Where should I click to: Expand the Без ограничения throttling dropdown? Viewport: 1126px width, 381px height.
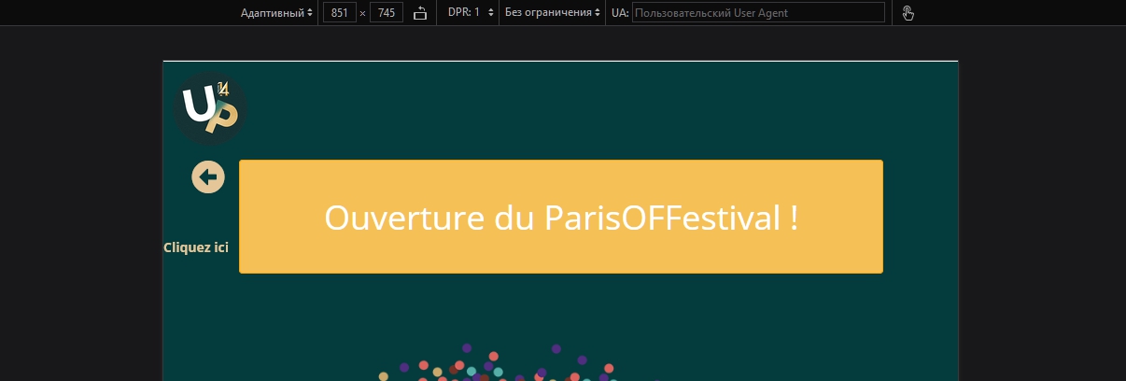tap(553, 13)
